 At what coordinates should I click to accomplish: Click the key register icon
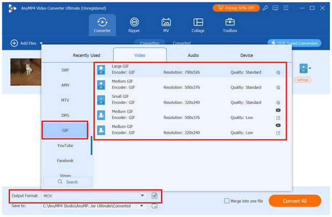coord(265,8)
